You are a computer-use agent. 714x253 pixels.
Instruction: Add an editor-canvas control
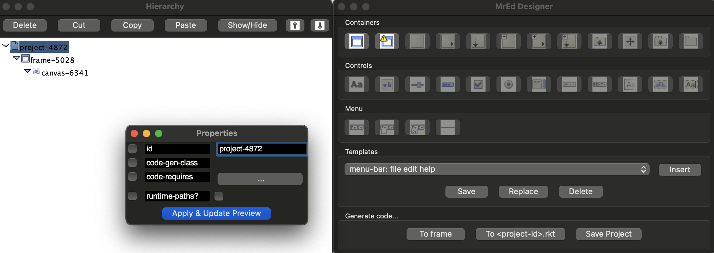[x=691, y=84]
